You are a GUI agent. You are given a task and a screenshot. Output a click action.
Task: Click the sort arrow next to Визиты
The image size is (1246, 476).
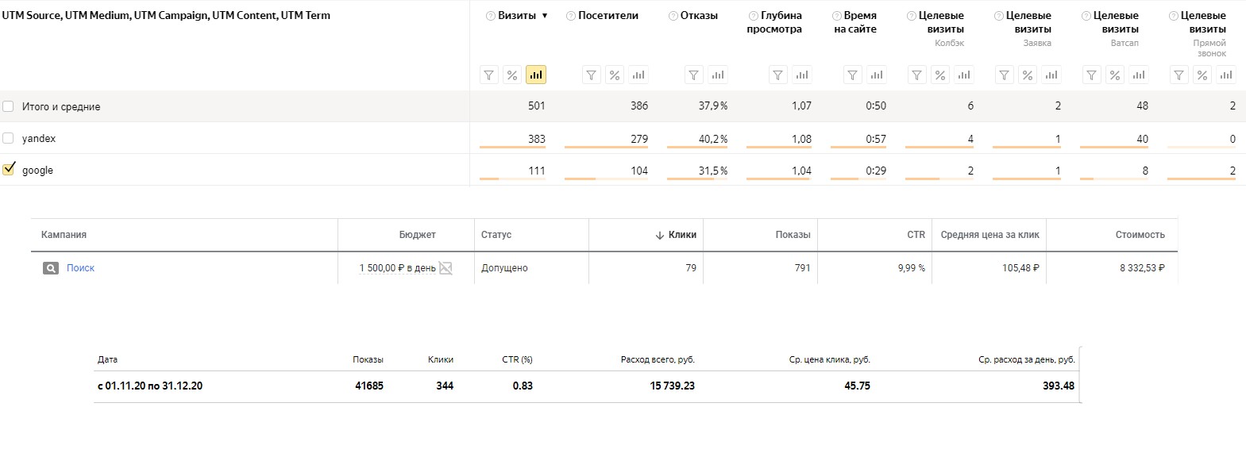click(x=545, y=16)
